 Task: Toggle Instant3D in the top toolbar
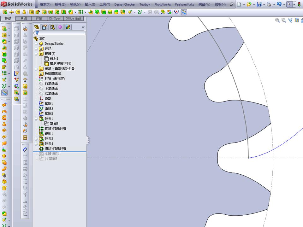[x=184, y=12]
